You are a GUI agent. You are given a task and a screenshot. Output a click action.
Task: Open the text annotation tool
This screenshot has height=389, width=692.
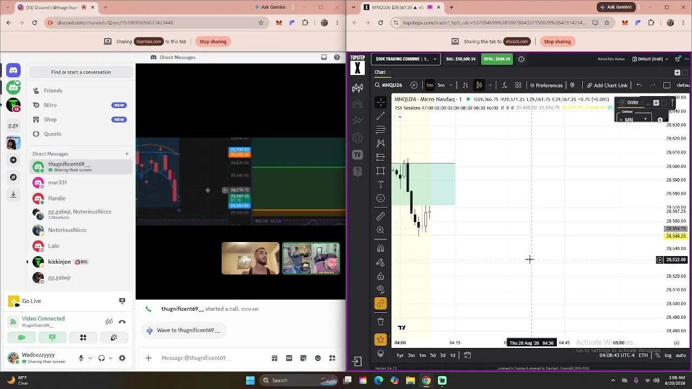tap(381, 184)
